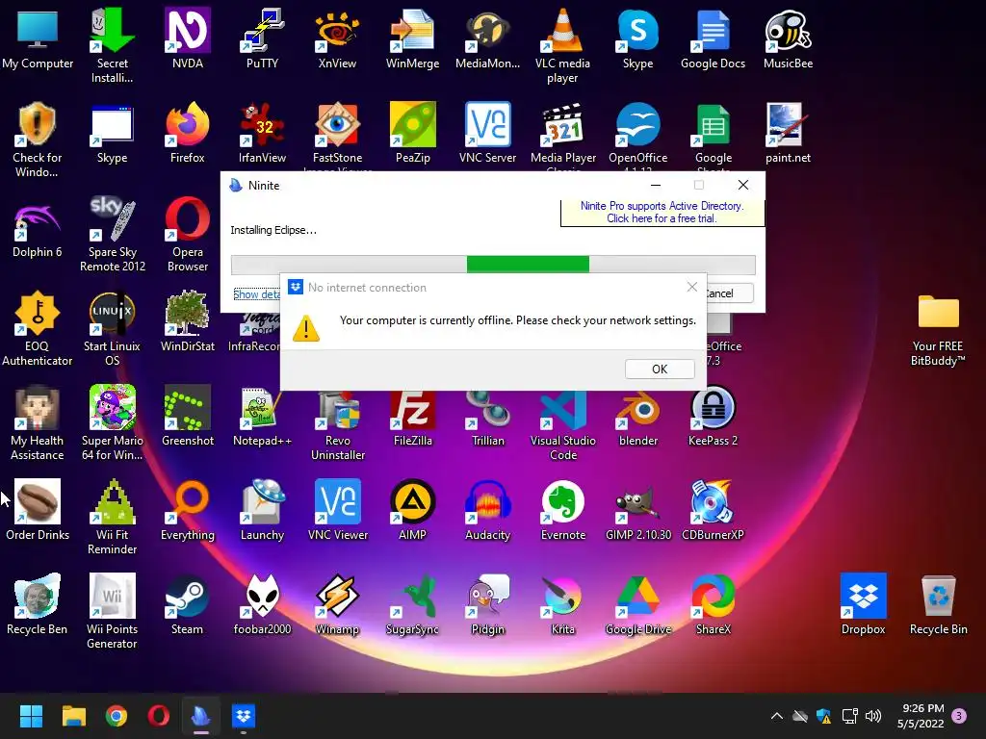Select the SugarSync desktop icon
Viewport: 986px width, 739px height.
pos(412,604)
